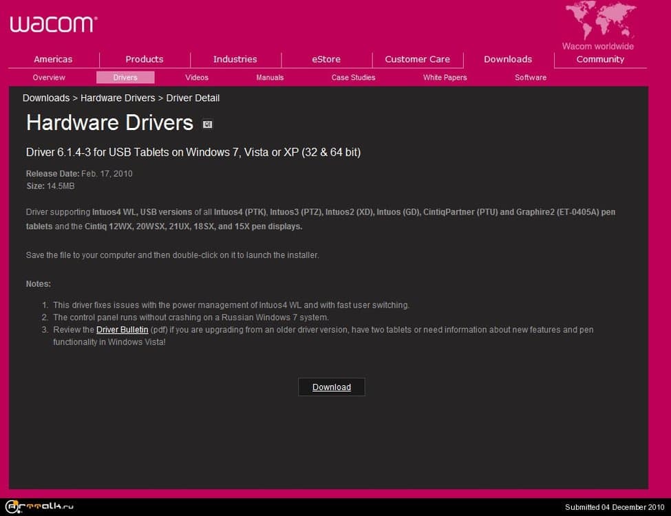
Task: Open the Customer Care menu
Action: [x=417, y=59]
